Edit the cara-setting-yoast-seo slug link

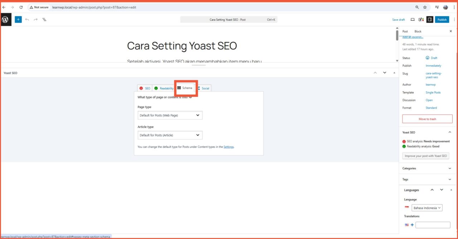[434, 75]
